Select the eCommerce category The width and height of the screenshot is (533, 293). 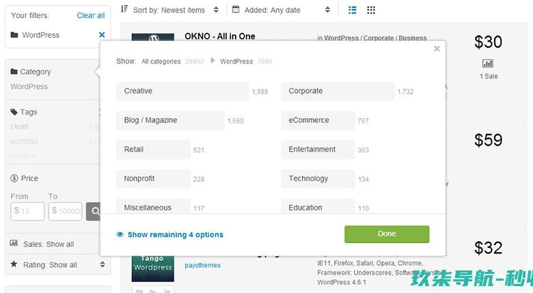coord(318,120)
